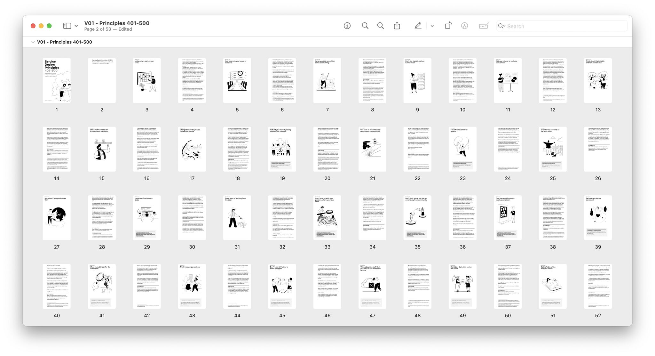Open the Share menu icon
This screenshot has width=655, height=356.
point(397,26)
